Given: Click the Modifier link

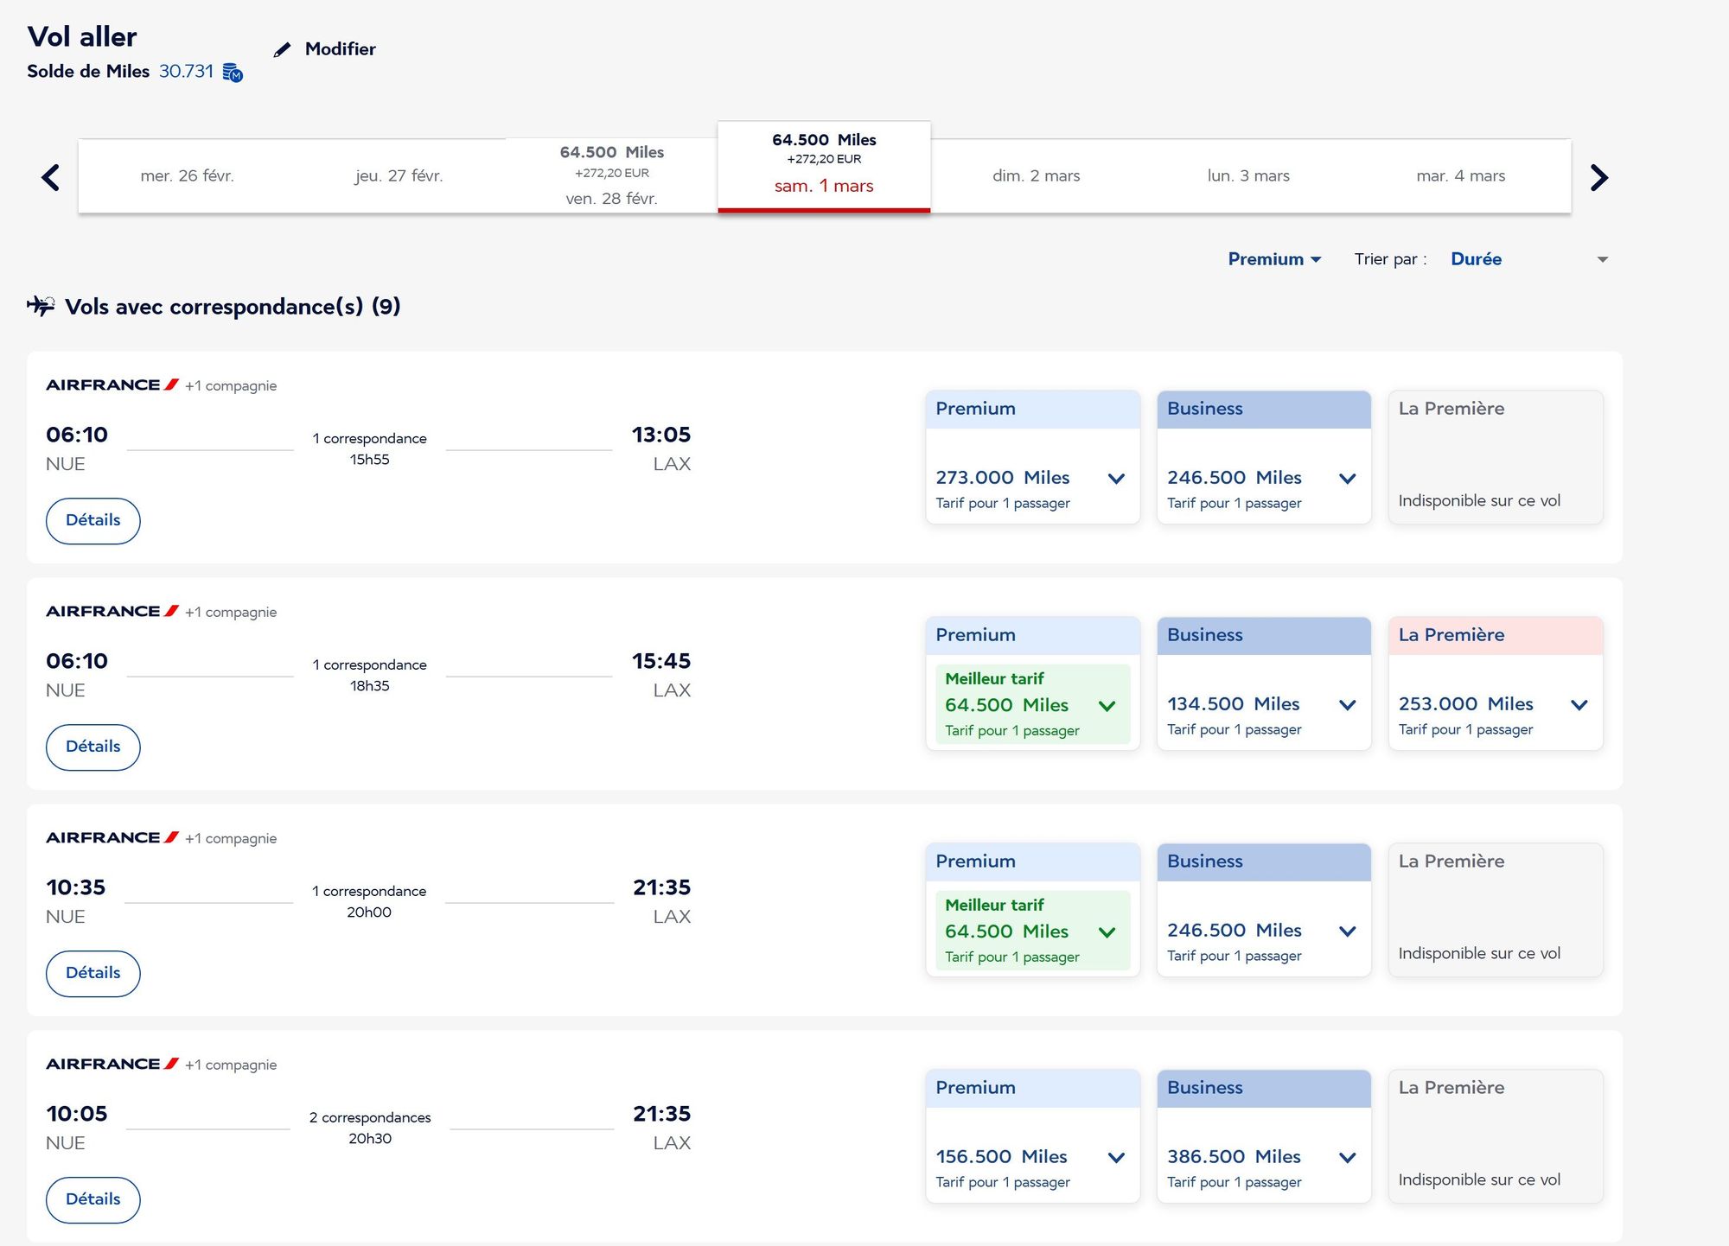Looking at the screenshot, I should pos(340,49).
